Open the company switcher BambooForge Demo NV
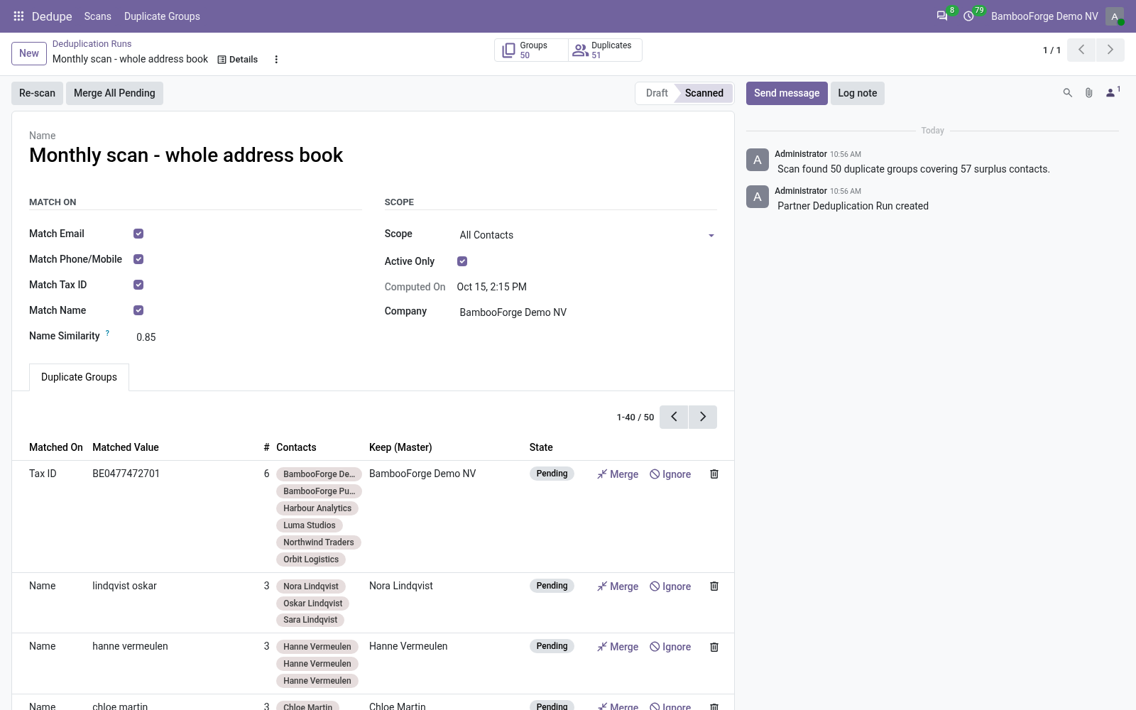The width and height of the screenshot is (1136, 710). pos(1044,16)
